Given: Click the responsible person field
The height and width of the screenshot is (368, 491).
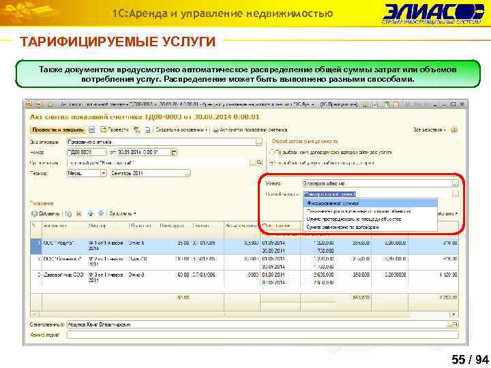Looking at the screenshot, I should click(x=257, y=325).
